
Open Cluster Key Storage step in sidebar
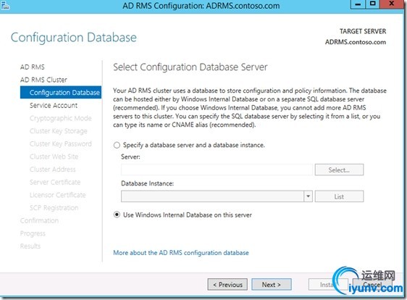[59, 131]
